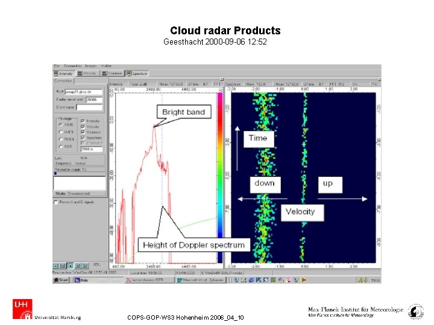The width and height of the screenshot is (434, 325).
Task: Toggle the Intensity checkbox
Action: (x=83, y=121)
